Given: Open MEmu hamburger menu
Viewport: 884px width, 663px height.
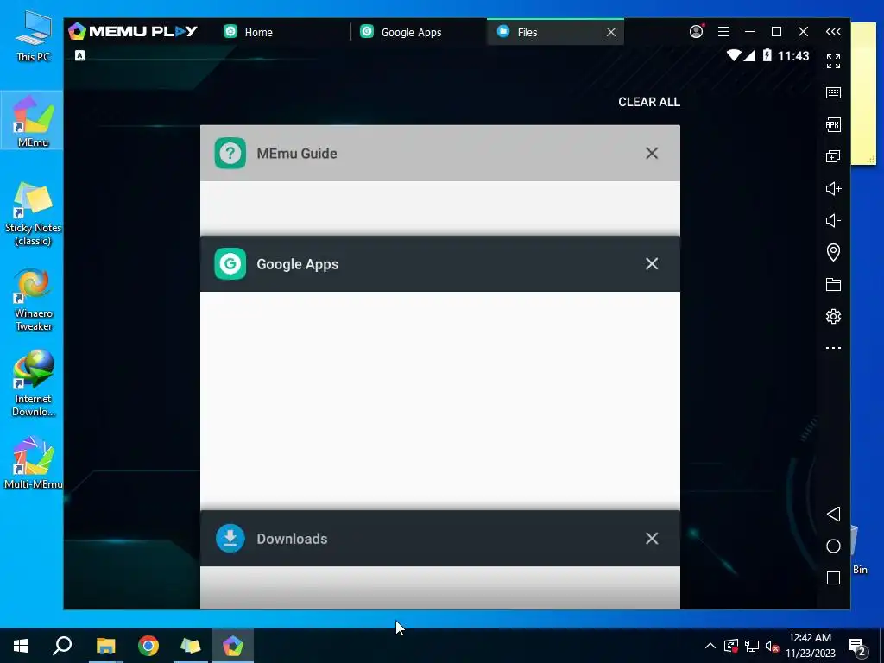Looking at the screenshot, I should (x=723, y=32).
